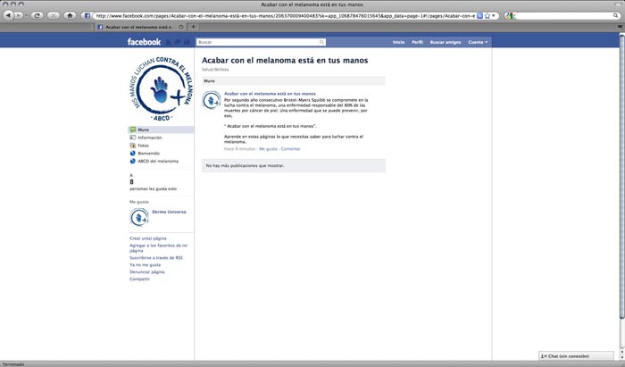Choose search engine via Google icon

[509, 16]
